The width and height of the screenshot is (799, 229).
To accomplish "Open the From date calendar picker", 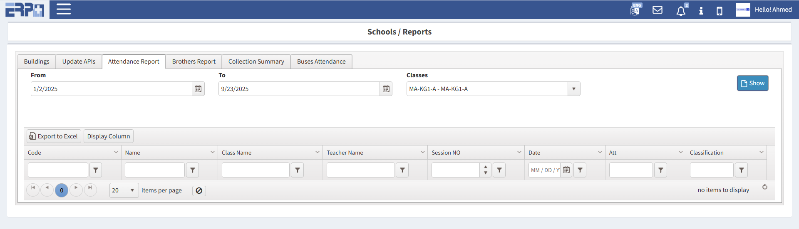I will point(198,89).
